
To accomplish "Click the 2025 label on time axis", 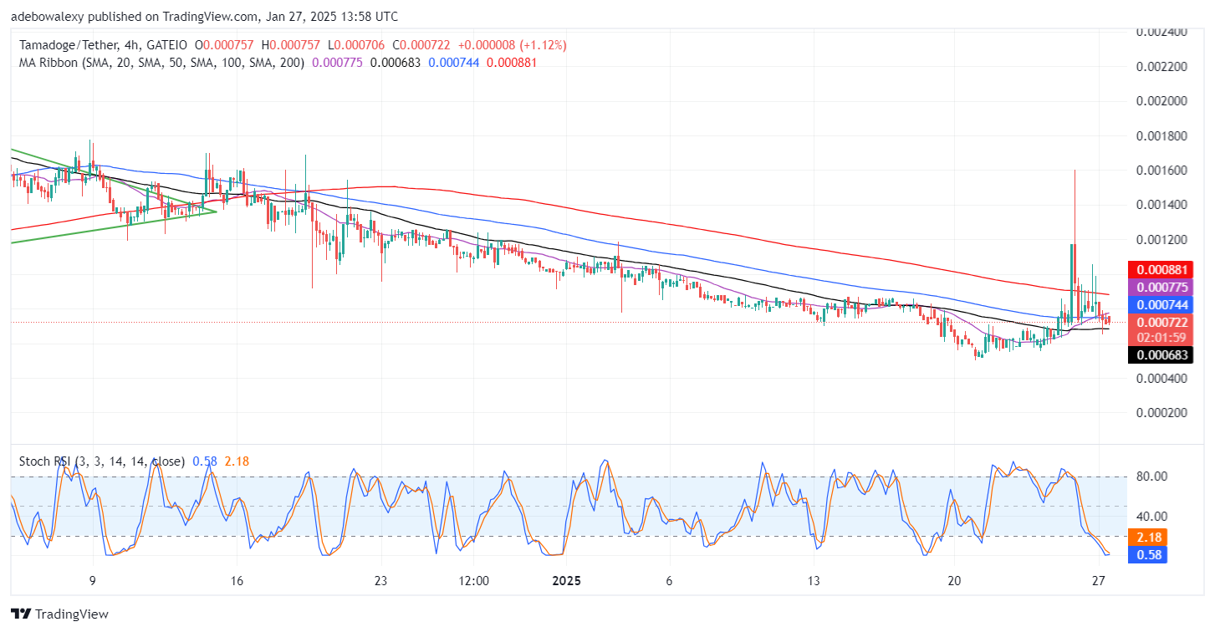I will click(x=567, y=580).
